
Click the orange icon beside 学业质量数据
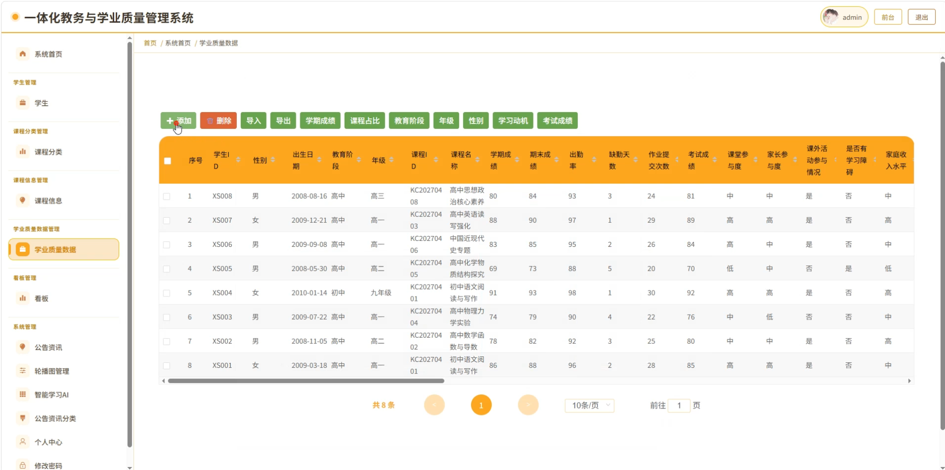coord(23,249)
